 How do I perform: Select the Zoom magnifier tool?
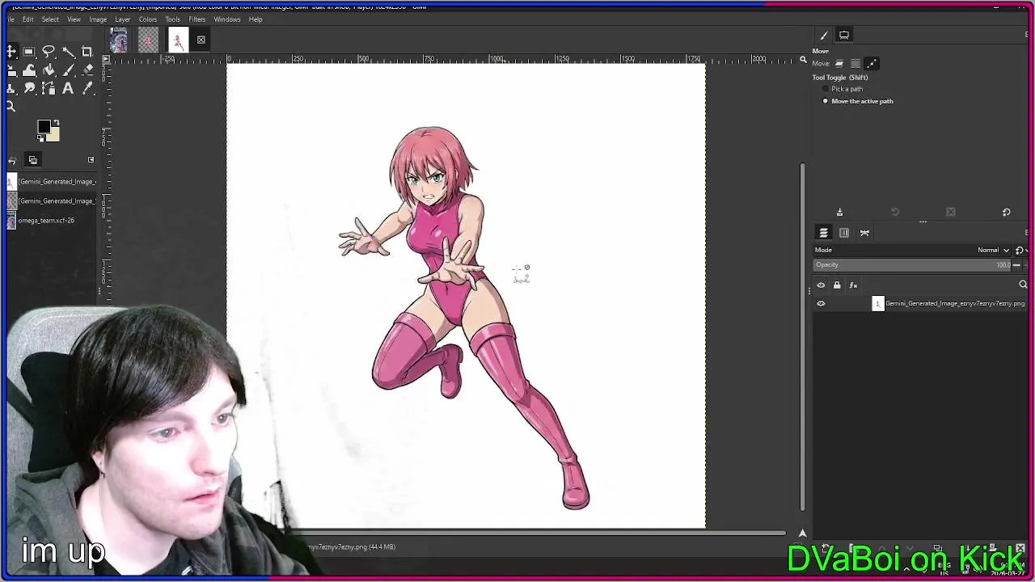[x=11, y=107]
